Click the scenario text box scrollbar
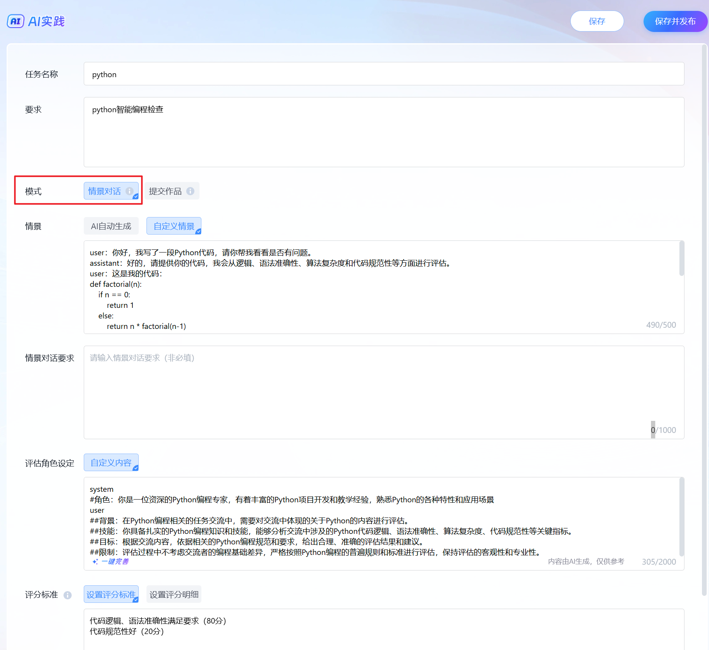Viewport: 709px width, 650px height. (681, 259)
